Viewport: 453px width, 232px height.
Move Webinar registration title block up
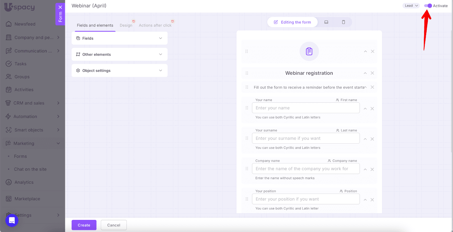[365, 73]
